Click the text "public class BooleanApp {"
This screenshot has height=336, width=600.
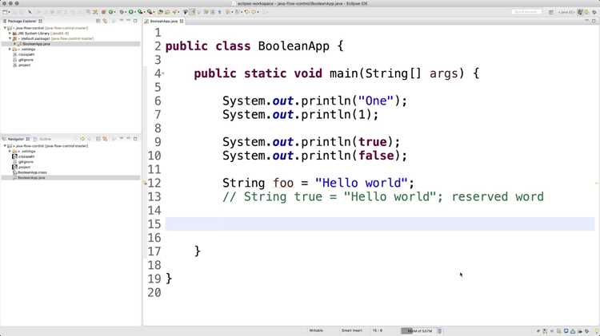(x=254, y=46)
